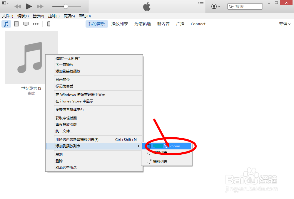Open the window menu arrow at top-left corner

click(4, 2)
